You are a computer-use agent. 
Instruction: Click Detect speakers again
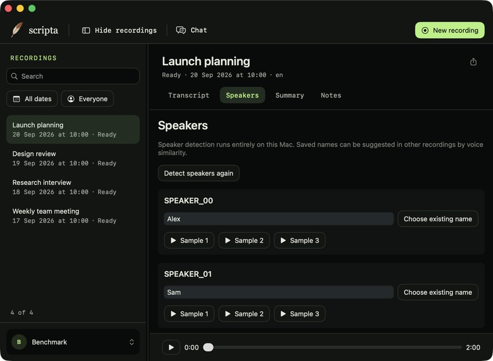click(199, 173)
